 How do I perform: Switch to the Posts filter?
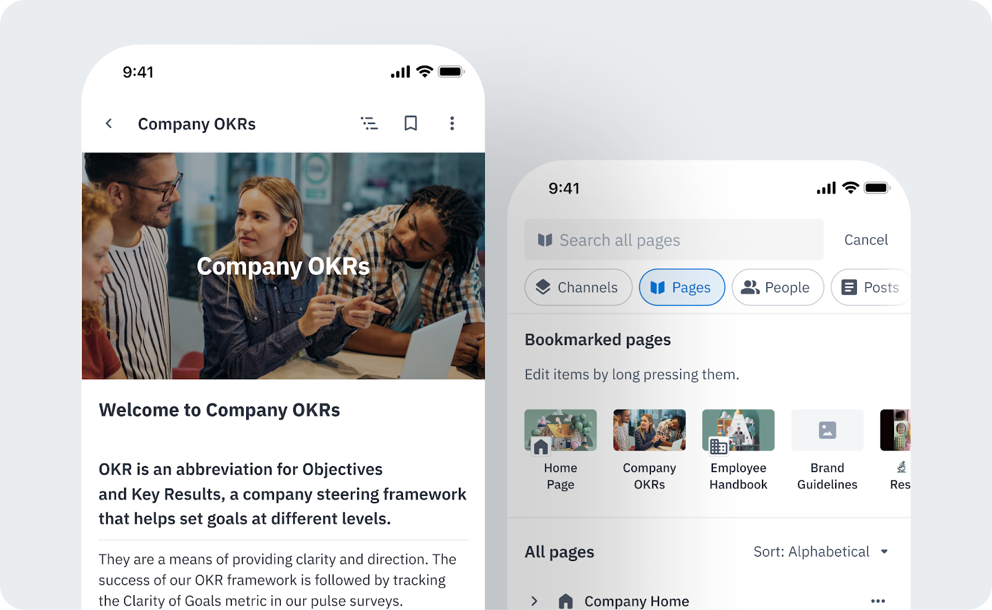[870, 287]
